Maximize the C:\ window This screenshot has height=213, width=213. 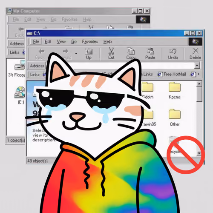tap(193, 33)
